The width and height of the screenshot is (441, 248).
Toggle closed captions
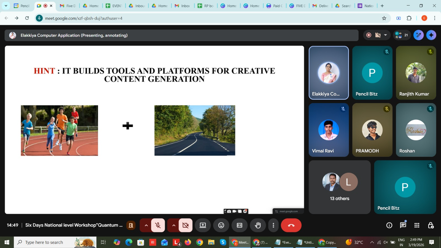[240, 225]
